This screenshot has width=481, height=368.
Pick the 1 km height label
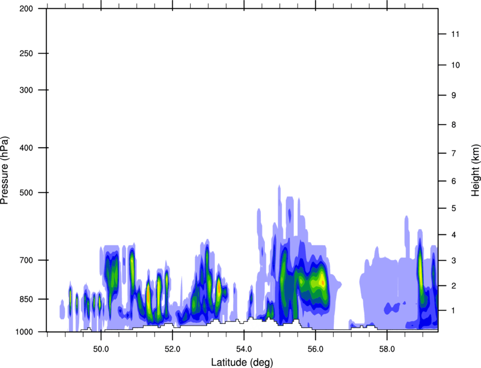pyautogui.click(x=453, y=311)
